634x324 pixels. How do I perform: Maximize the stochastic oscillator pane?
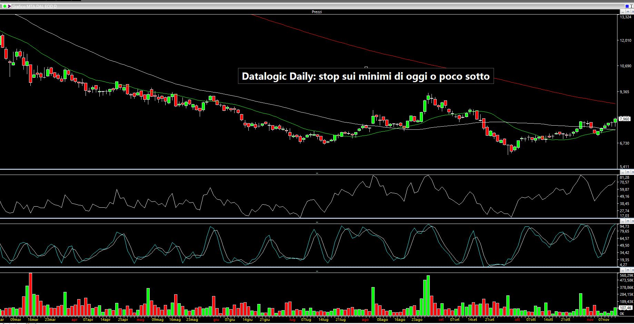(x=628, y=221)
